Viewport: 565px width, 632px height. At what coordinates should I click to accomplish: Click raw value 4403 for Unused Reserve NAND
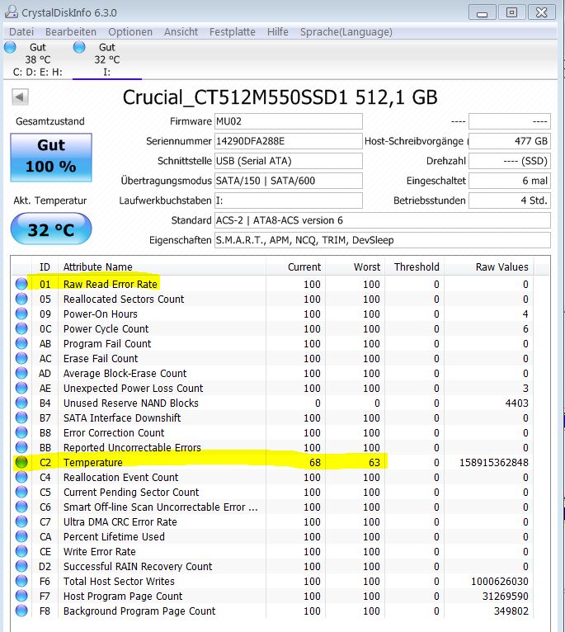(516, 403)
